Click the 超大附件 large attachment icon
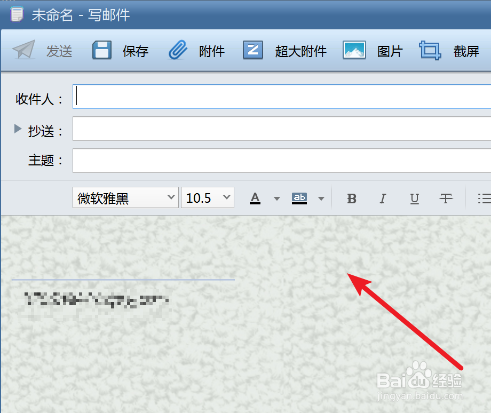491x413 pixels. [254, 50]
